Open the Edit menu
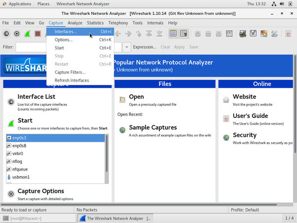This screenshot has width=297, height=223. click(17, 23)
